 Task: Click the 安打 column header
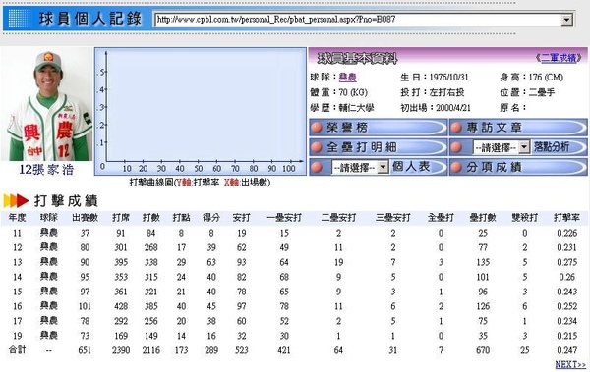[x=242, y=218]
